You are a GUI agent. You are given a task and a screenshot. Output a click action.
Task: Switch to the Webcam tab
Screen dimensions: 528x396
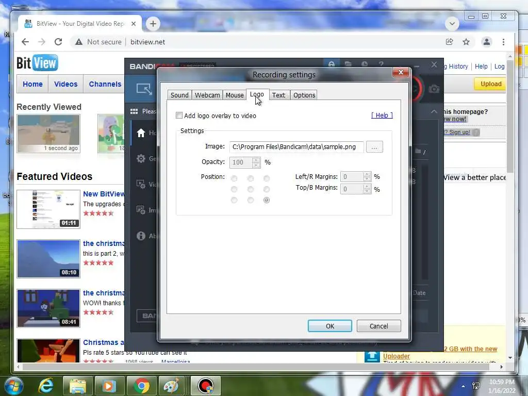207,95
